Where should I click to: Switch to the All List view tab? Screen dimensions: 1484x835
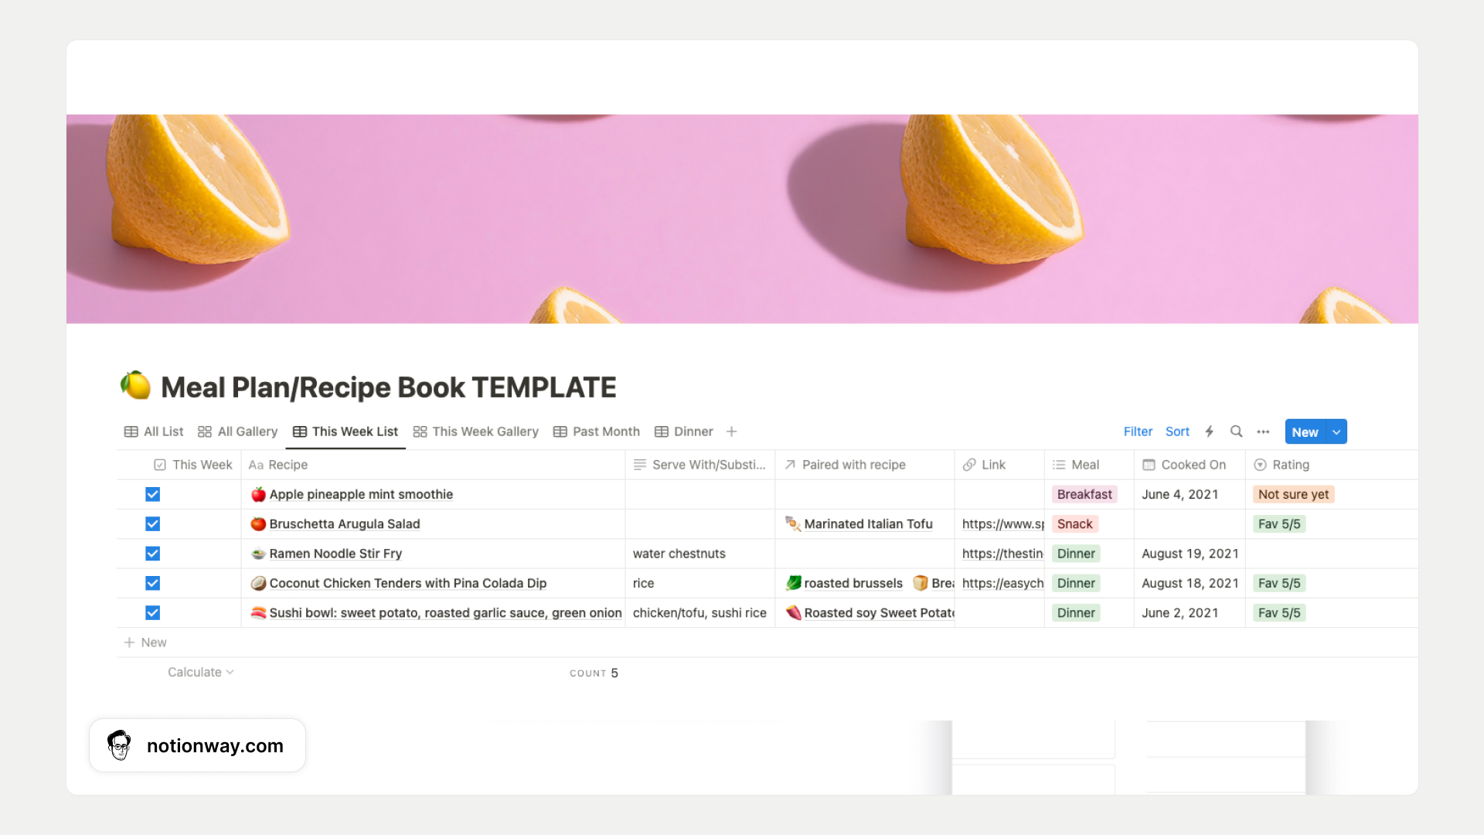[x=154, y=431]
